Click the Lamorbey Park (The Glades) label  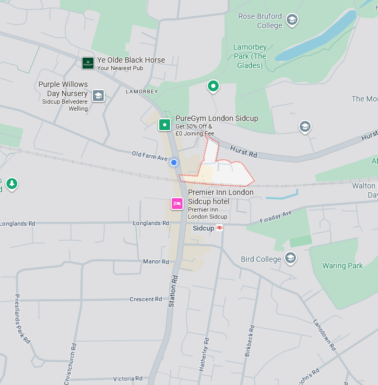point(250,56)
